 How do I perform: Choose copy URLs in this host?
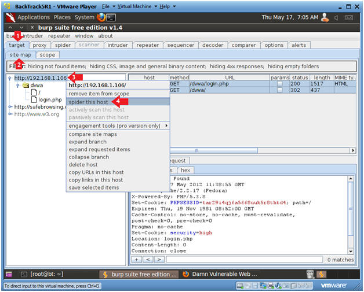118,172
